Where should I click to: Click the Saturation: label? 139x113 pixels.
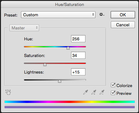pyautogui.click(x=34, y=55)
